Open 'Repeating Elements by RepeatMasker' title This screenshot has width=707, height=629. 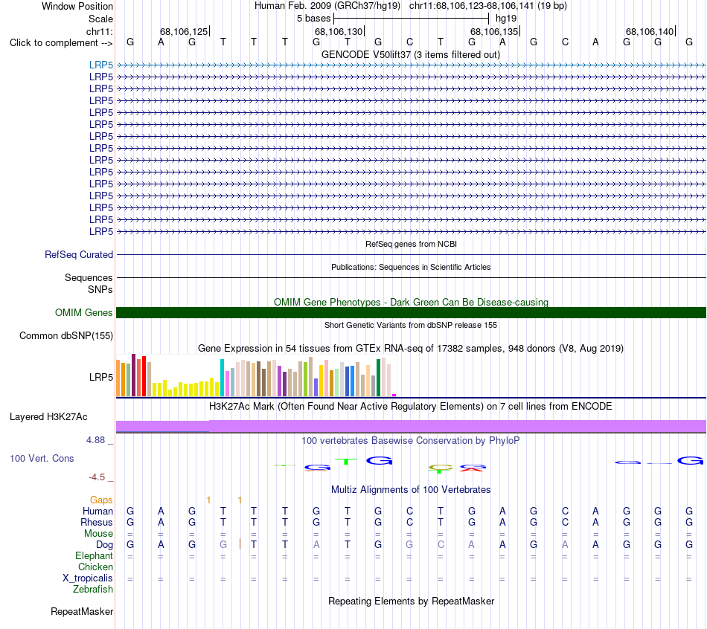click(x=411, y=601)
